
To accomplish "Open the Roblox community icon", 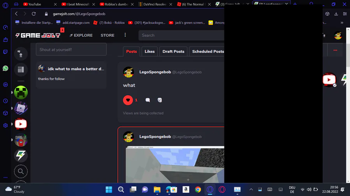I will (x=21, y=108).
